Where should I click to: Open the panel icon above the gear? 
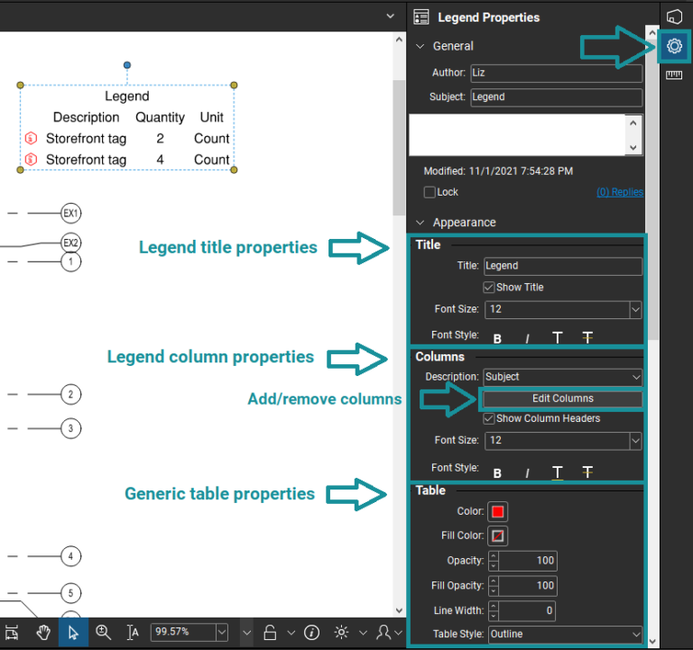click(x=674, y=17)
